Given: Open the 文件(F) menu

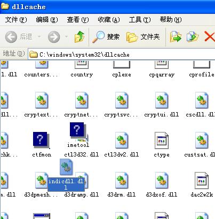Looking at the screenshot, I should tap(16, 20).
